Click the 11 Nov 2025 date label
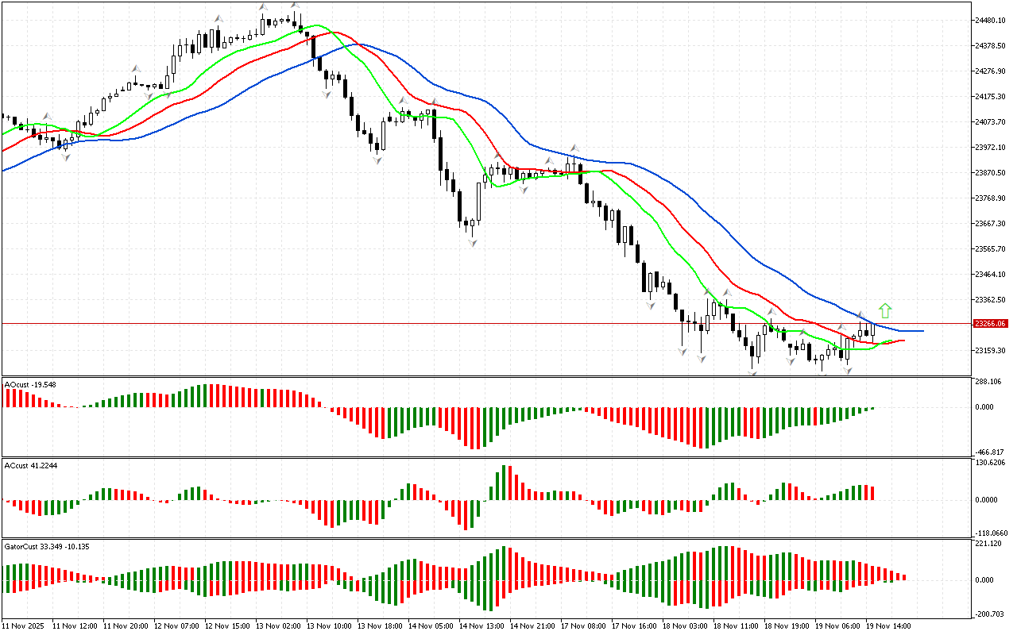This screenshot has width=1017, height=635. [24, 626]
